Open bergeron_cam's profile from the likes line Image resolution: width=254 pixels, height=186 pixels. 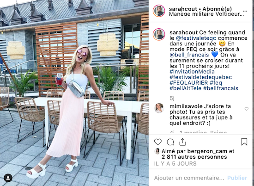pos(207,151)
